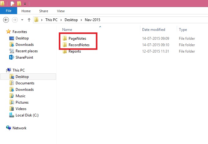Click File folder type in PageNotes row
The height and width of the screenshot is (144, 208).
point(187,39)
